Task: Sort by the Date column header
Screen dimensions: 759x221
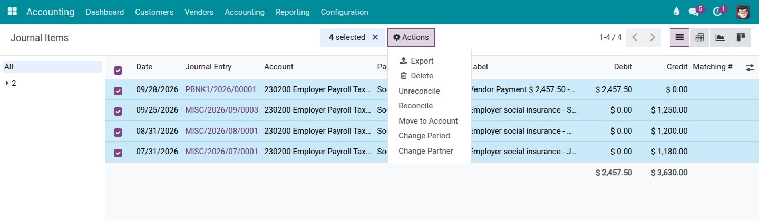Action: [144, 67]
